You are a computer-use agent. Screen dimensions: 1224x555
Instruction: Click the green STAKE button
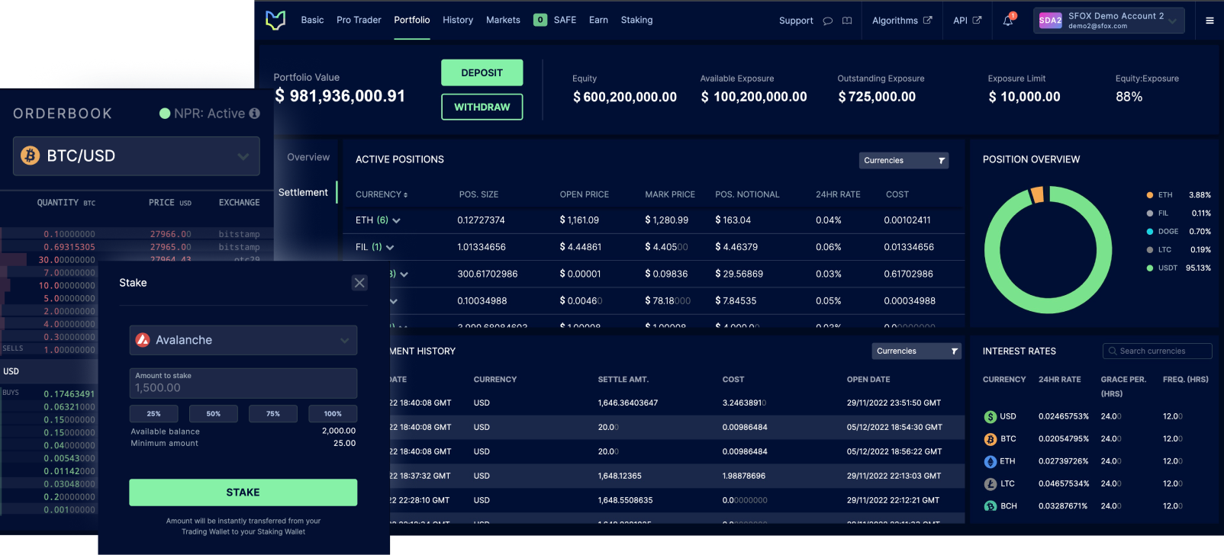pyautogui.click(x=243, y=492)
